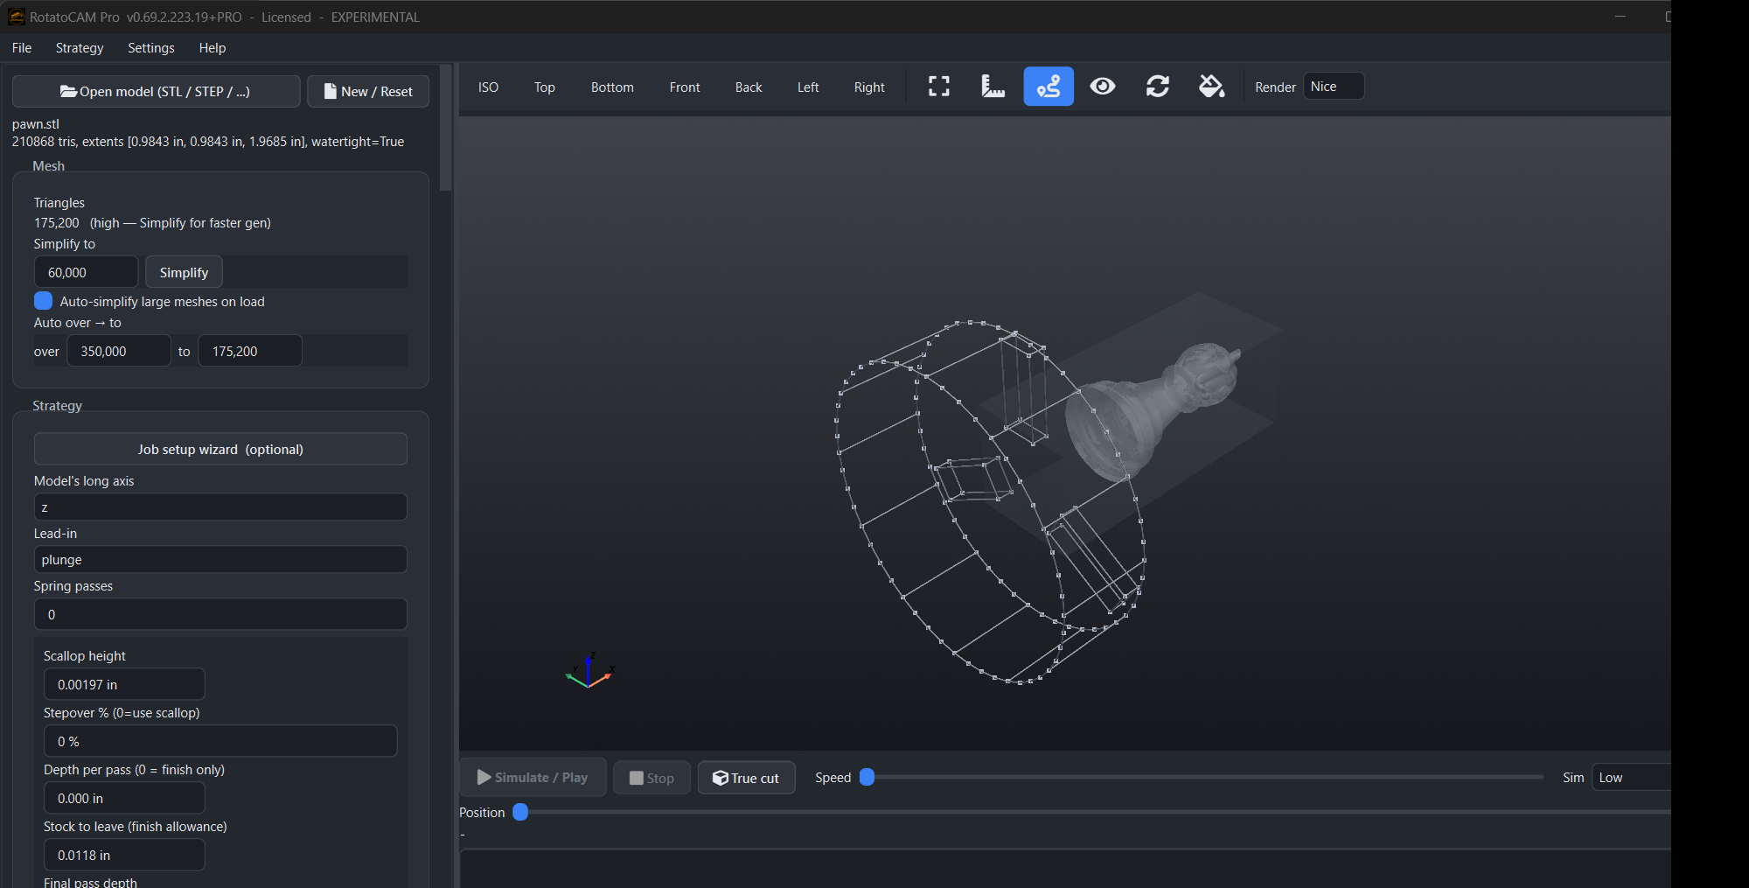The image size is (1749, 888).
Task: Click the True cut button
Action: click(746, 778)
